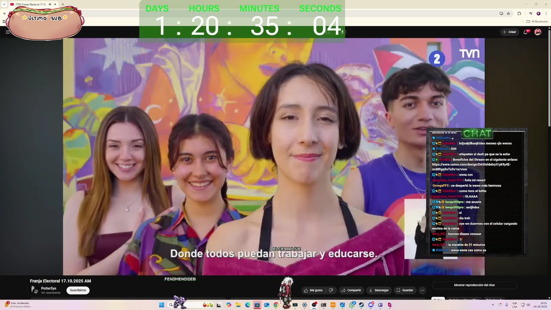Open more actions ellipsis beside Guardar

click(x=422, y=290)
